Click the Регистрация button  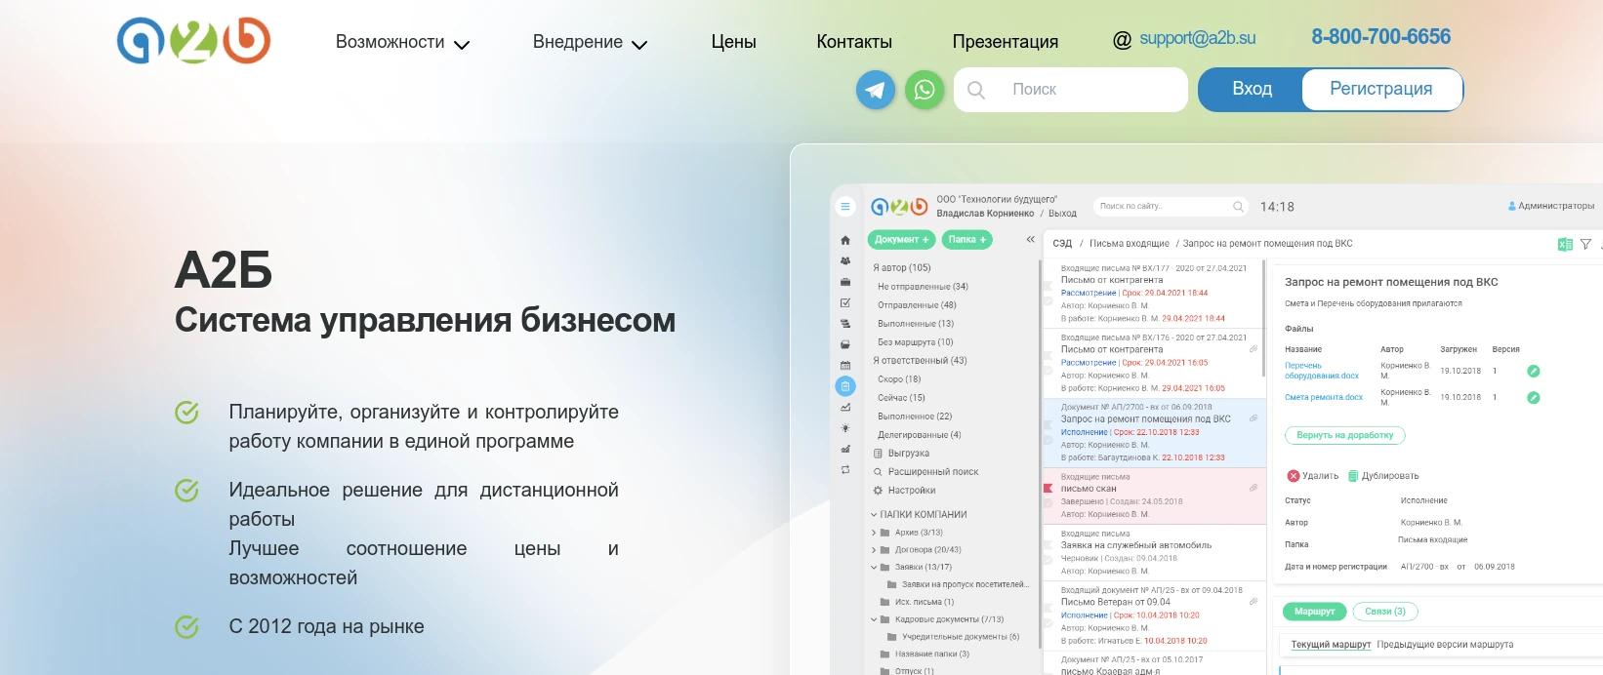[1381, 89]
